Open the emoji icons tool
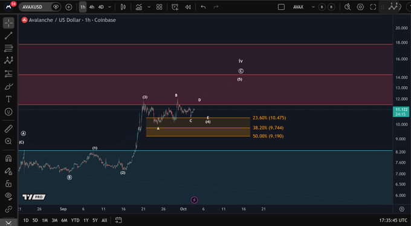 pyautogui.click(x=8, y=112)
